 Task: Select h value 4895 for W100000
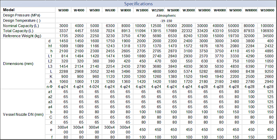(269, 51)
